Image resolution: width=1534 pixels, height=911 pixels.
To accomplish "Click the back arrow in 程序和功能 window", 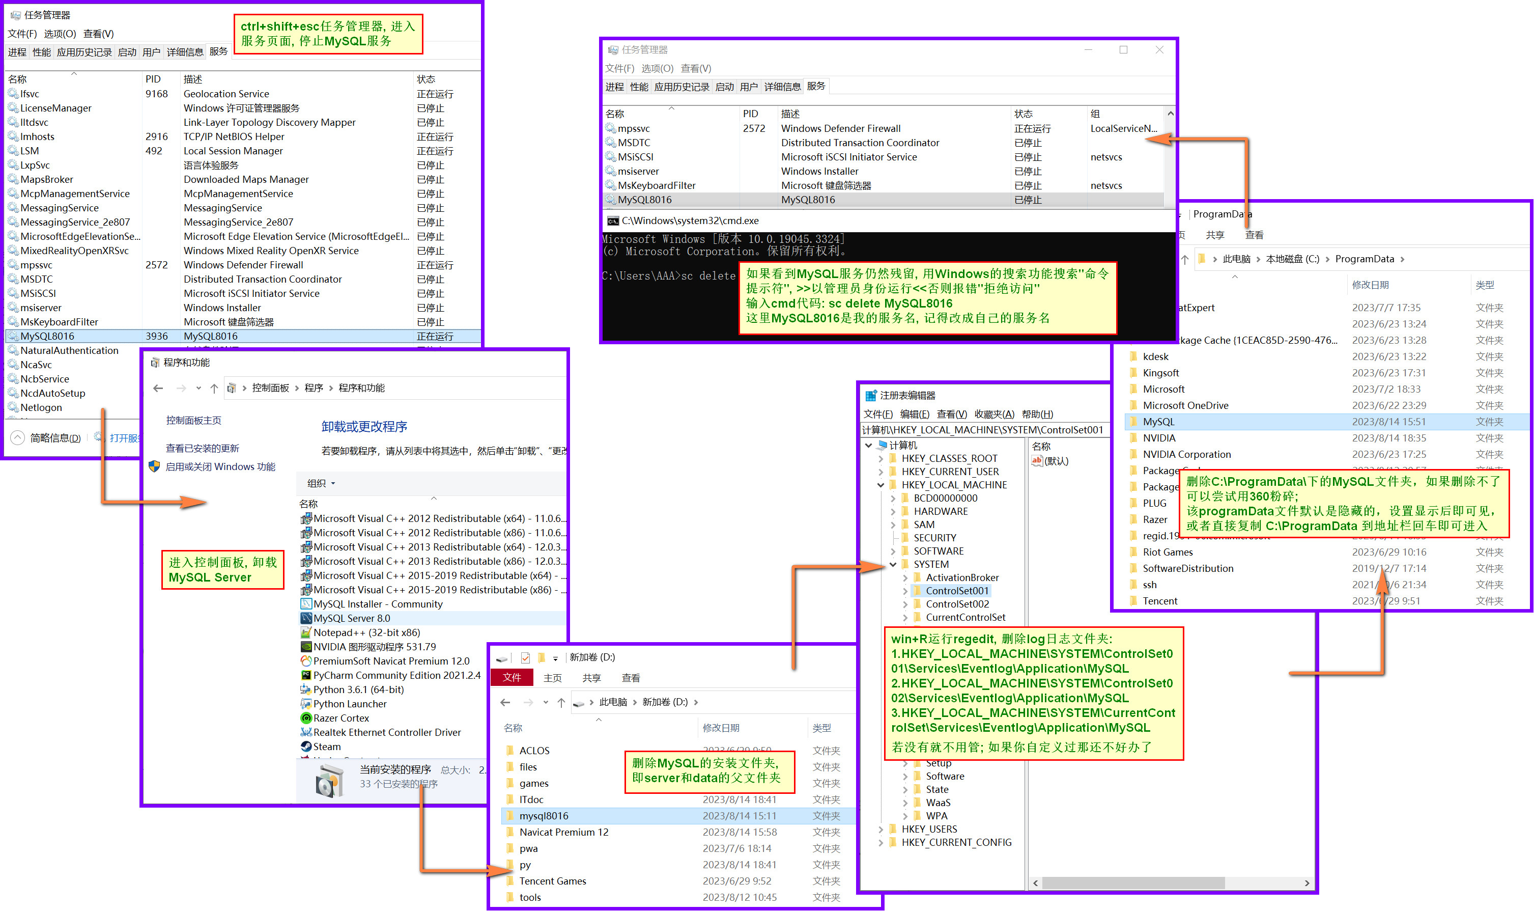I will (158, 388).
